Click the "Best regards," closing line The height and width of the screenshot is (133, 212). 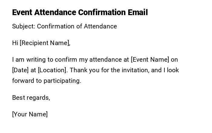(x=31, y=98)
